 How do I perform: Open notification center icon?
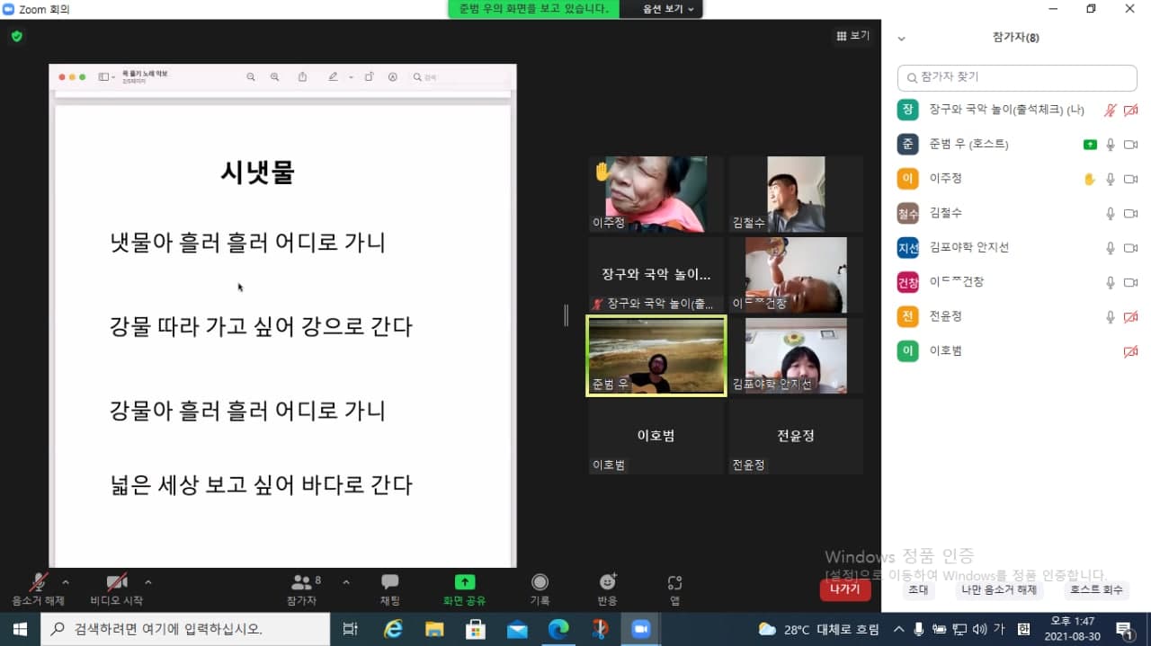[x=1124, y=629]
